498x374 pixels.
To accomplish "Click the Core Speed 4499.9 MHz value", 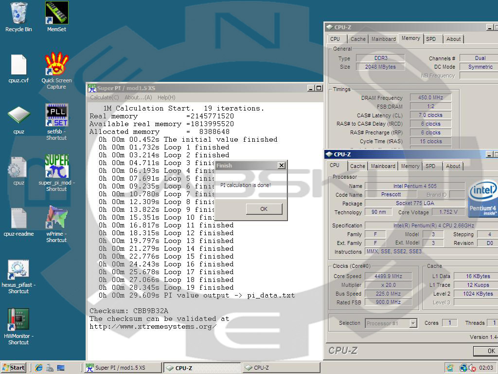I will click(389, 276).
